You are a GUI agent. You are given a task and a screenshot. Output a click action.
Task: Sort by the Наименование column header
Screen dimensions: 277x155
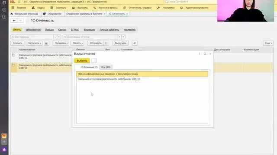point(27,50)
